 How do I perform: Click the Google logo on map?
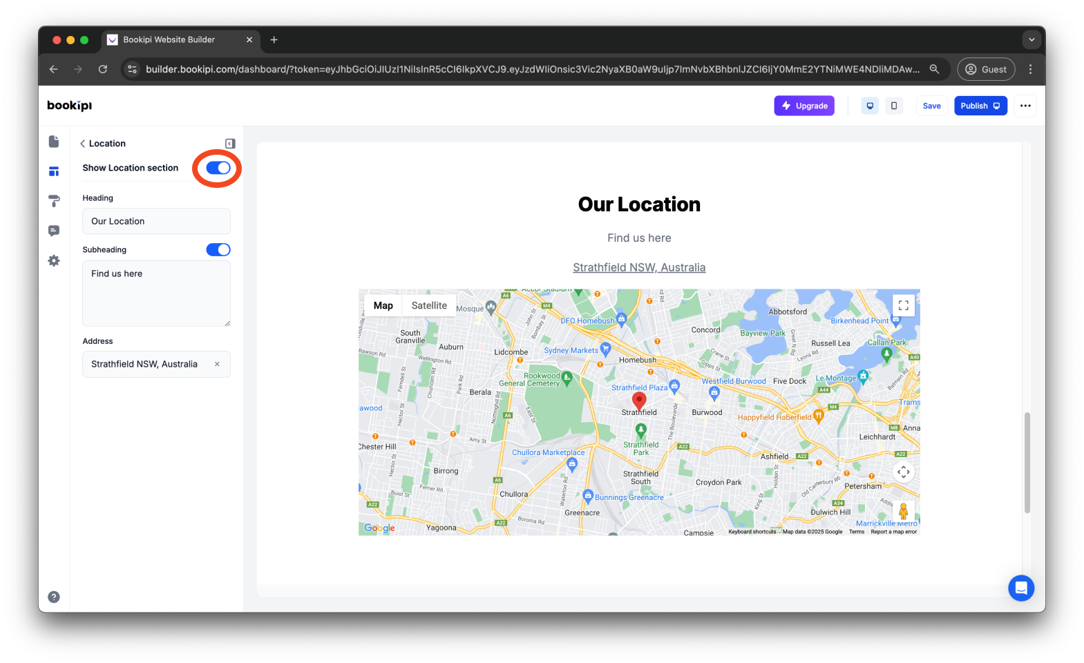tap(379, 528)
